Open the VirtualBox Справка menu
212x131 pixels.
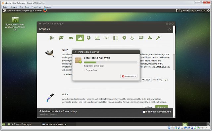pos(47,7)
